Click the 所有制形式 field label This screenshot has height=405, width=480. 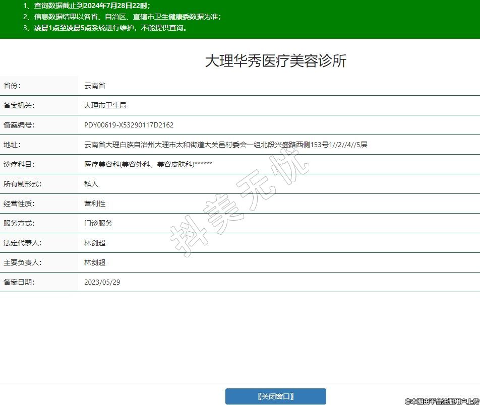22,184
